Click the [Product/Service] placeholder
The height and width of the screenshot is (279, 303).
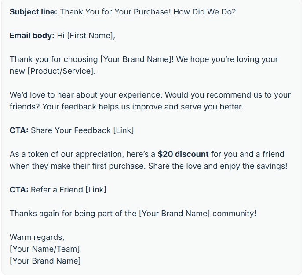coord(61,71)
